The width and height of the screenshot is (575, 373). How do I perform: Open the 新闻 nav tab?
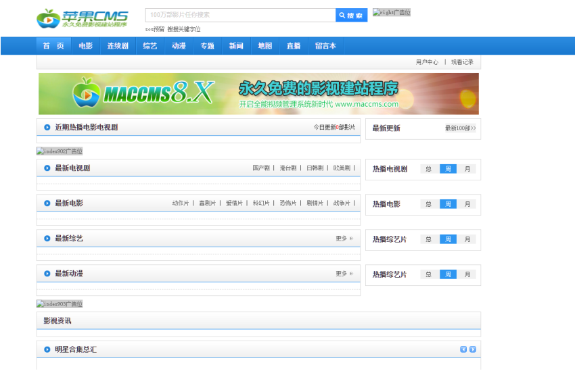pos(236,46)
